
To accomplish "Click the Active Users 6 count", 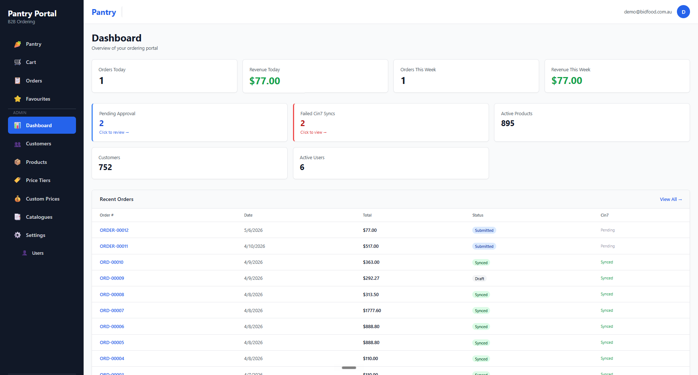I will (x=302, y=167).
